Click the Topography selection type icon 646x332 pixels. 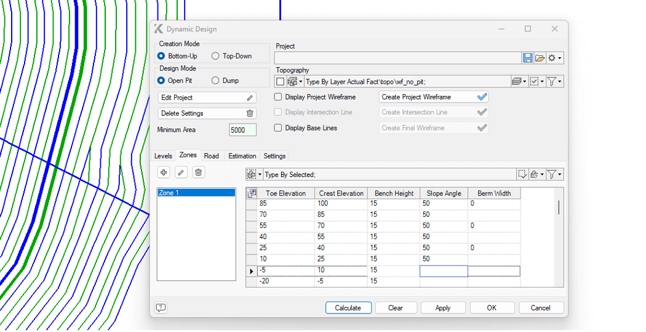click(292, 82)
